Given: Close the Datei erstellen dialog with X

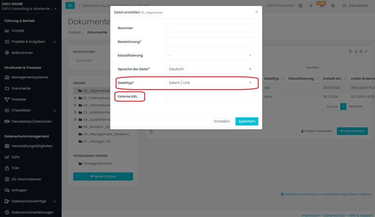Looking at the screenshot, I should pos(256,12).
